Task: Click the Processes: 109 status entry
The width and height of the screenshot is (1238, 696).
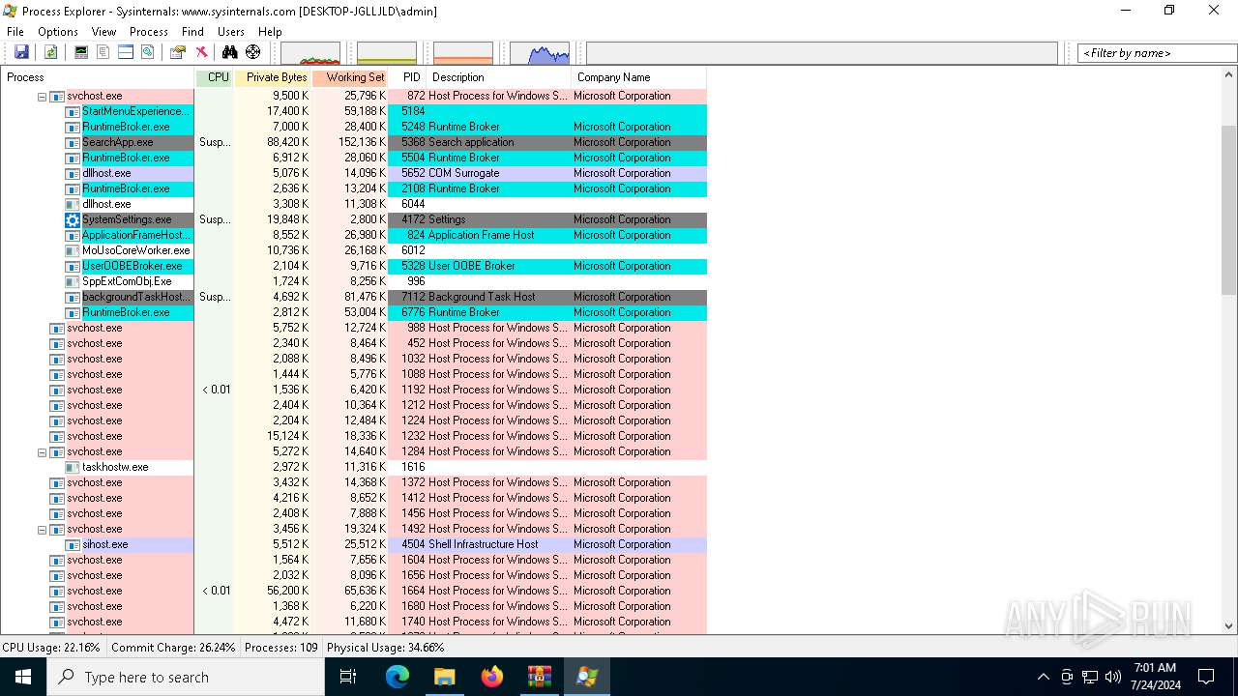Action: pyautogui.click(x=281, y=648)
